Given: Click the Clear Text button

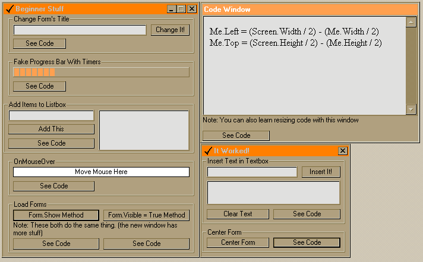Looking at the screenshot, I should click(238, 214).
